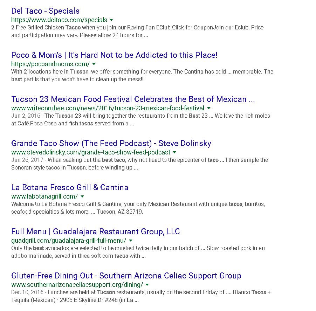Open Grande Taco Show podcast result
The width and height of the screenshot is (316, 311).
(x=111, y=143)
